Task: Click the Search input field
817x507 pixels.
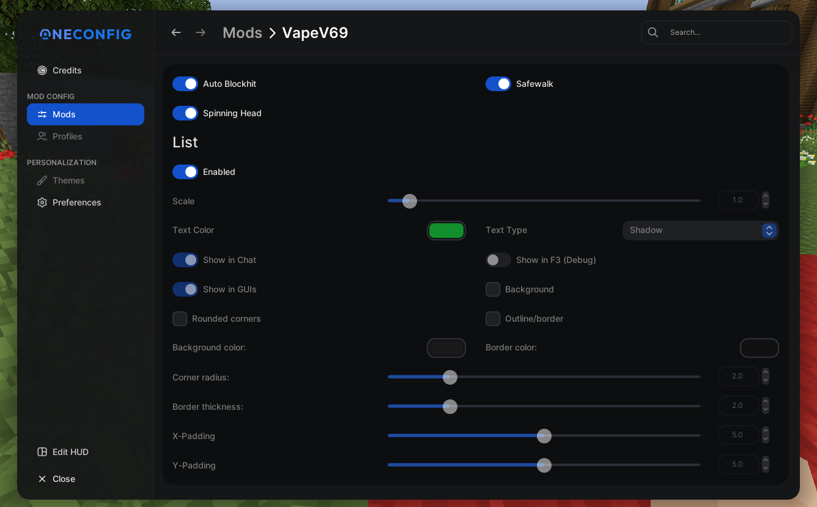Action: [x=717, y=32]
